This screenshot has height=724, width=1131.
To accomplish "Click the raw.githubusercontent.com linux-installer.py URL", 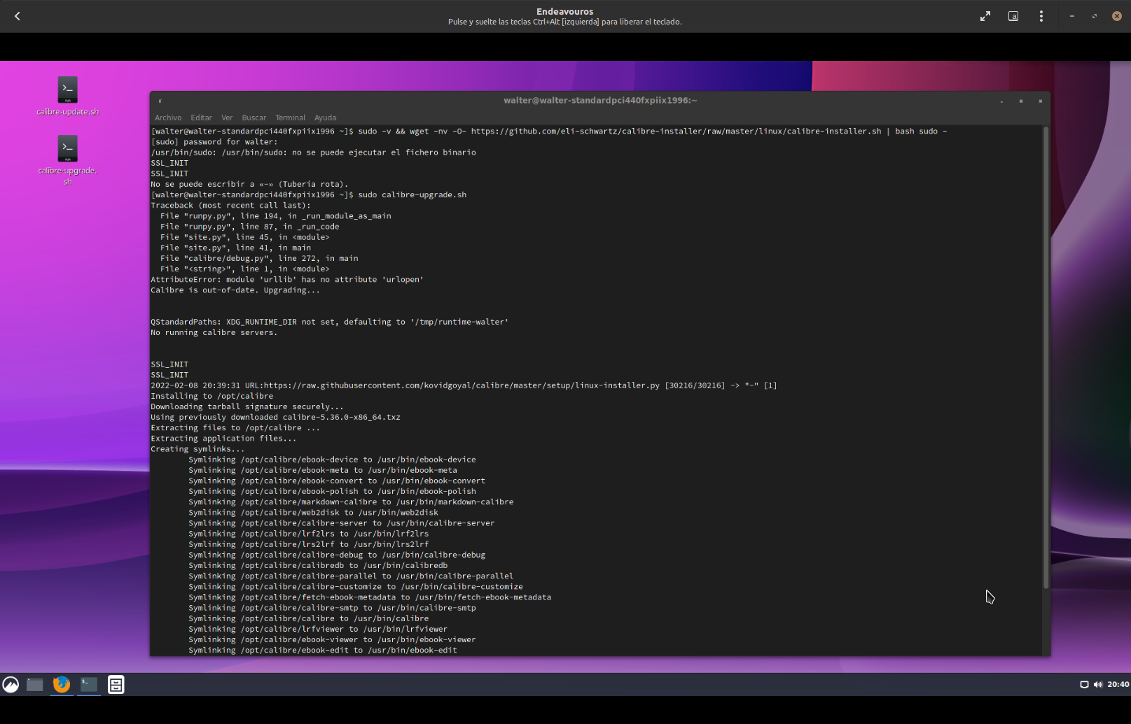I will [462, 385].
